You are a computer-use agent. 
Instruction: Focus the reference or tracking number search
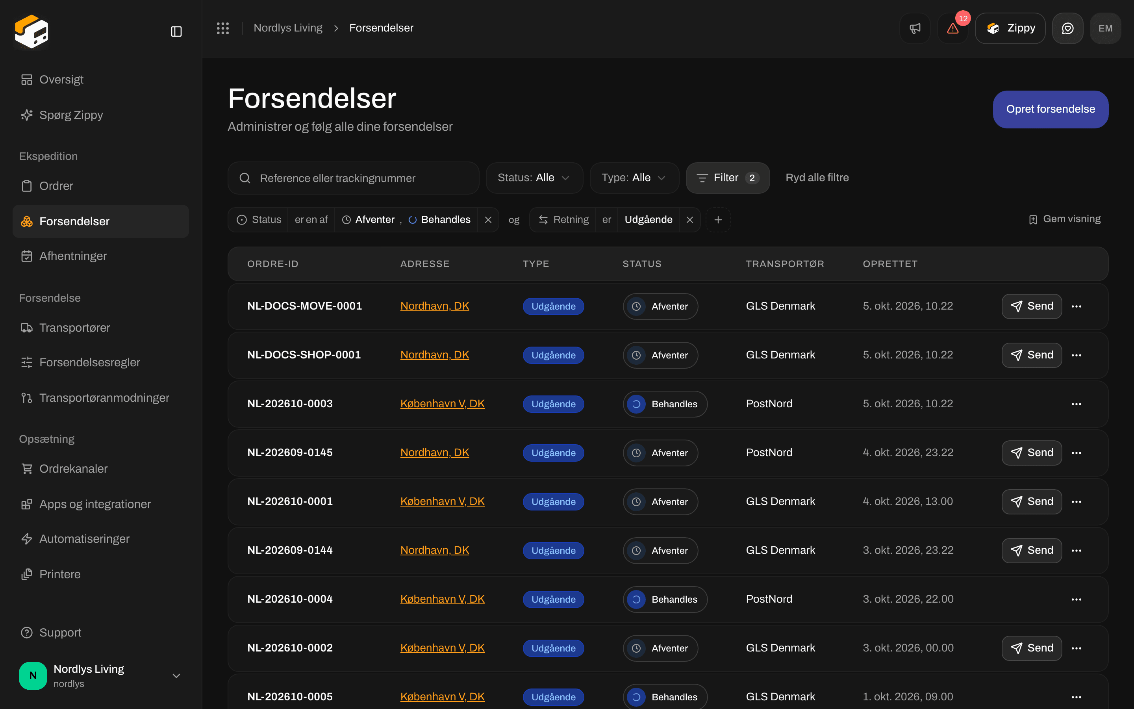(353, 178)
